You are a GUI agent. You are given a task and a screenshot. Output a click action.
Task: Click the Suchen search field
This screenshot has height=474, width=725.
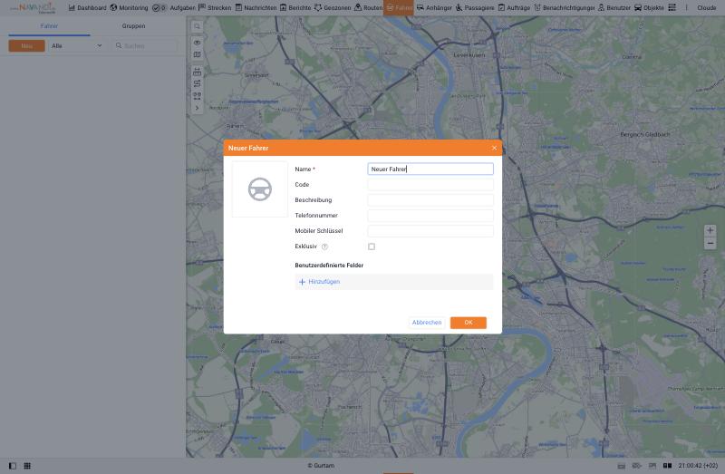tap(145, 46)
